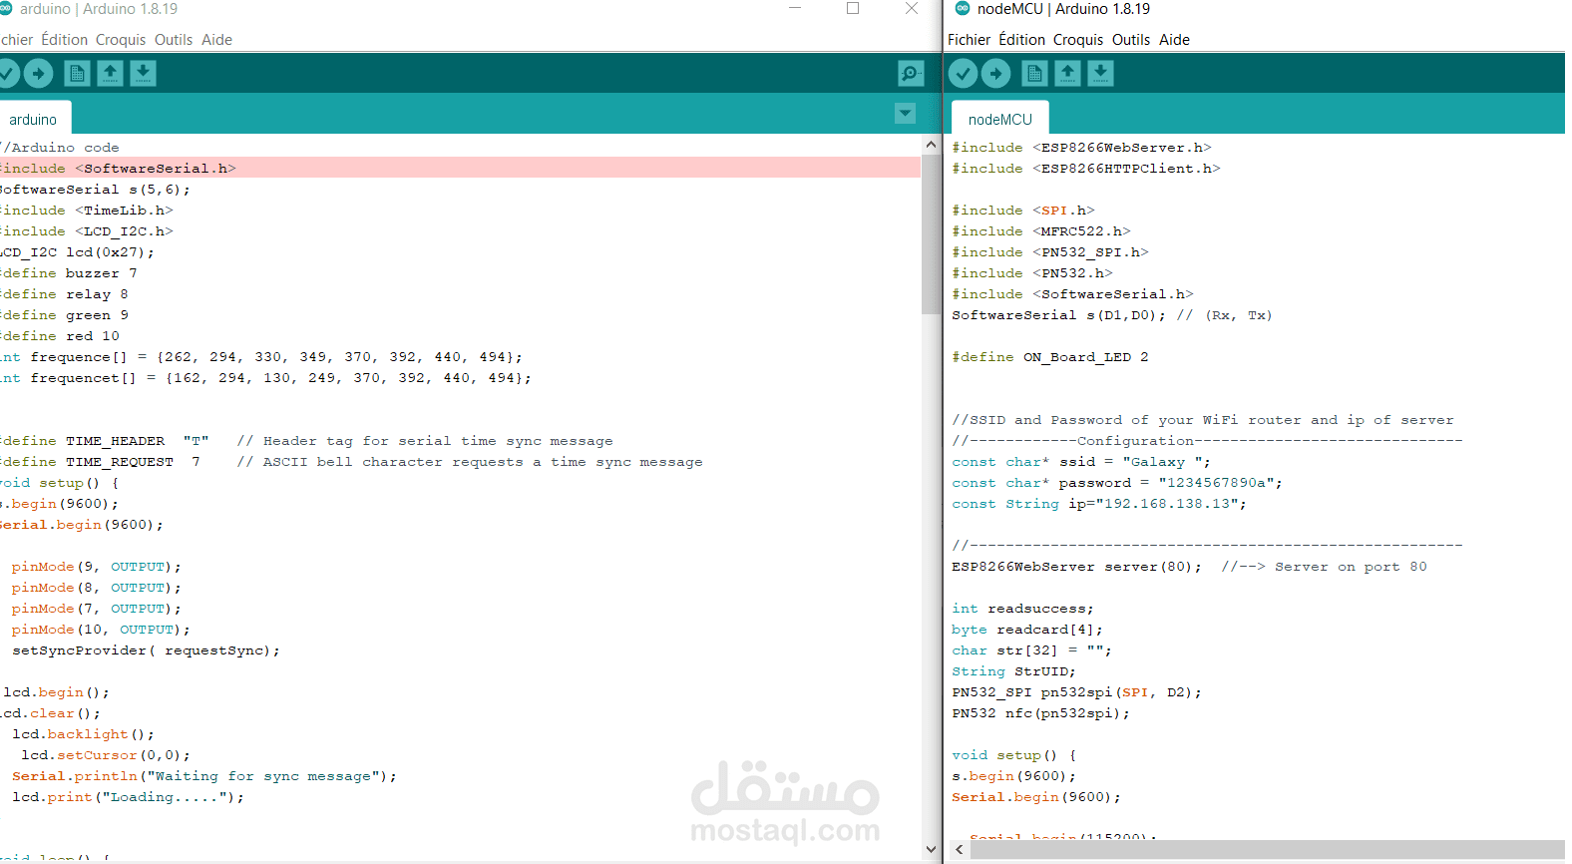Image resolution: width=1572 pixels, height=864 pixels.
Task: Open Aide menu in arduino window
Action: 216,40
